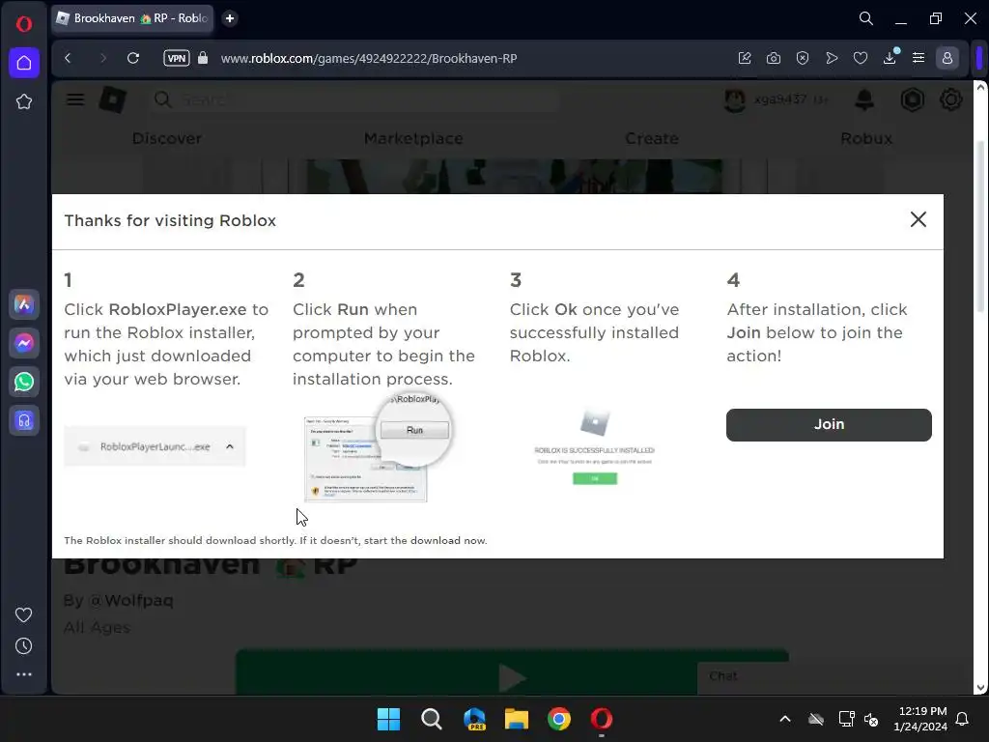
Task: Open the muted volume tray icon
Action: click(871, 719)
